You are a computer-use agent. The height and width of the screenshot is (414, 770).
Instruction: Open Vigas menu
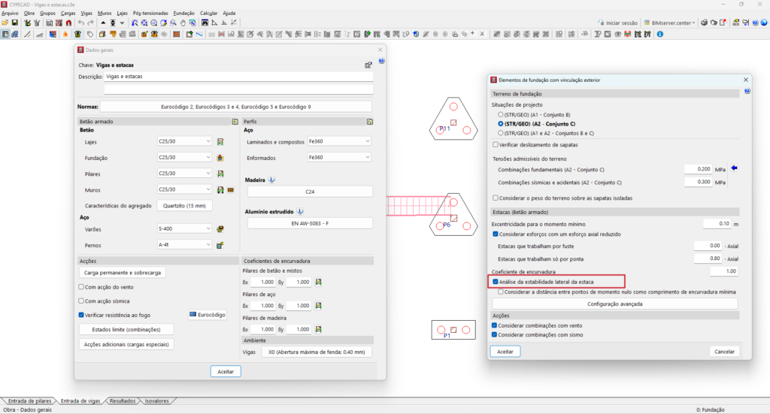pos(86,14)
